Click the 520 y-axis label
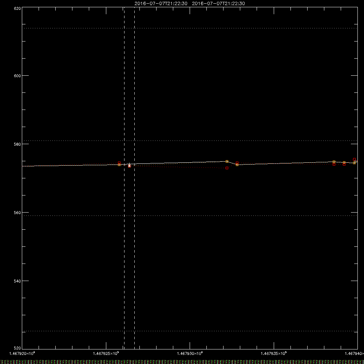364x364 pixels. (x=17, y=348)
